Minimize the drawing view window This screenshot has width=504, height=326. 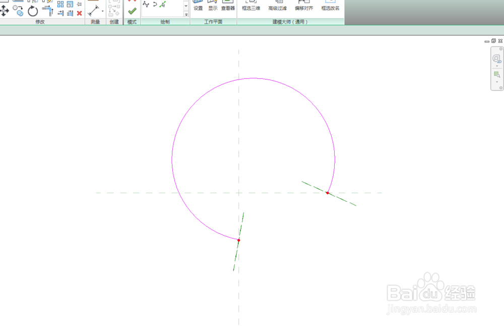click(487, 41)
